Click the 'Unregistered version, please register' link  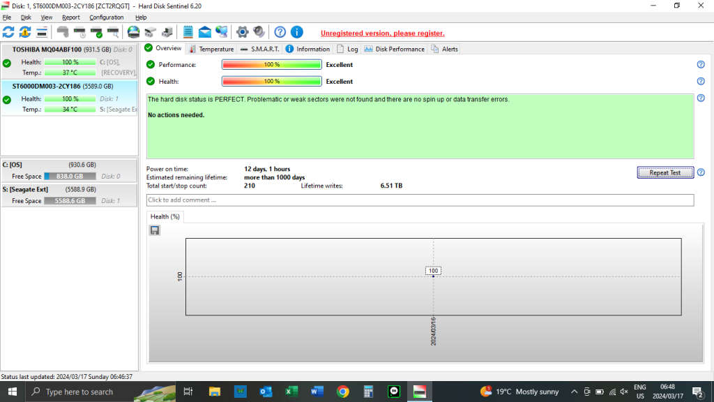pyautogui.click(x=382, y=33)
